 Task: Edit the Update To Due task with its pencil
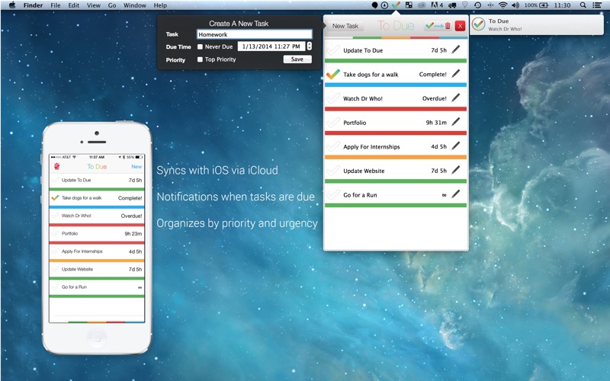click(455, 50)
